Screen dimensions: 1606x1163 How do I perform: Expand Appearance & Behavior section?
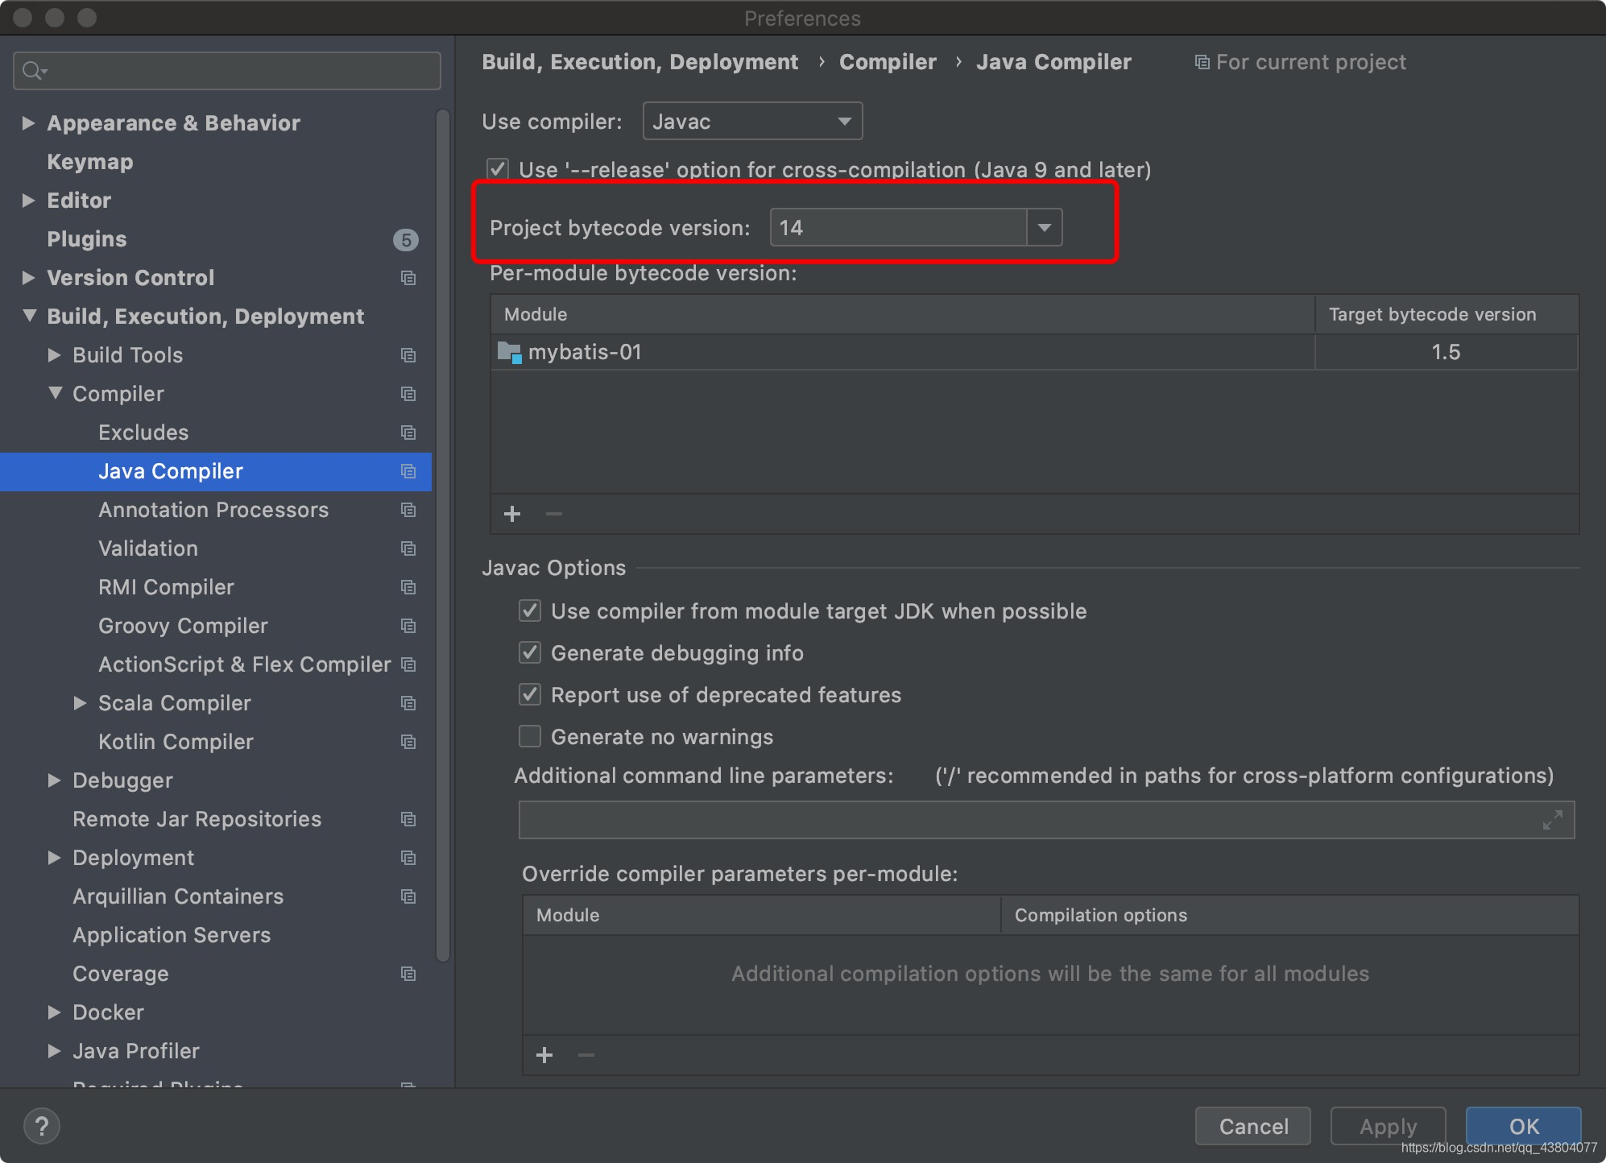pyautogui.click(x=28, y=123)
